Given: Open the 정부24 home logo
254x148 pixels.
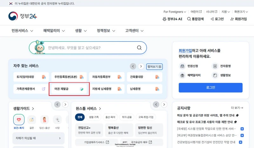Looking at the screenshot, I should pyautogui.click(x=23, y=16).
